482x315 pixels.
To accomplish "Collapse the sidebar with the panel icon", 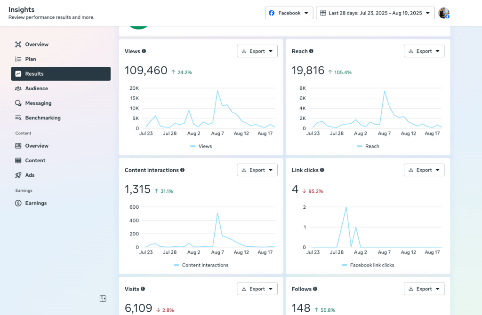I will click(x=103, y=299).
